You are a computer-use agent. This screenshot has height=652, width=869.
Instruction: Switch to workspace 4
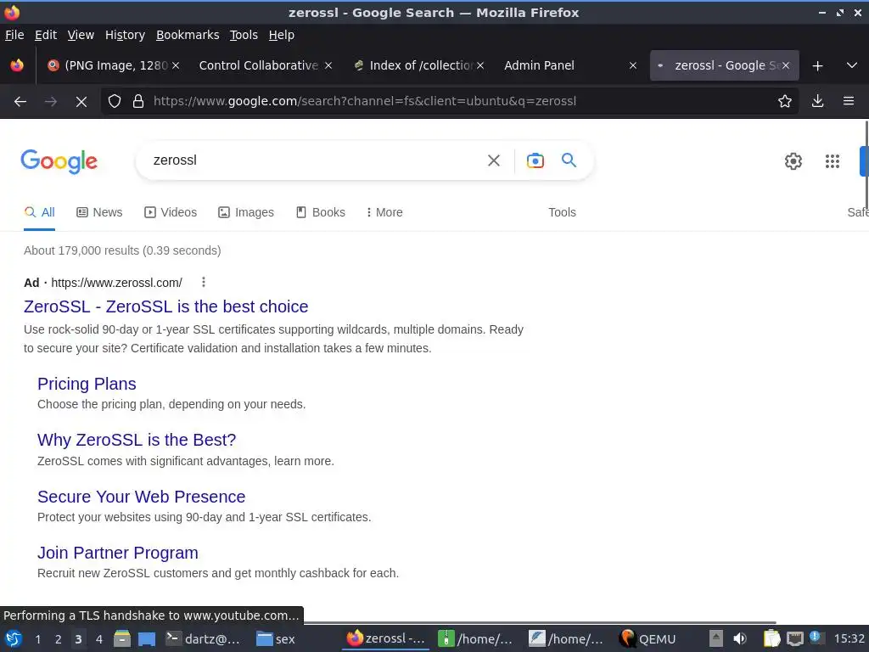point(98,639)
